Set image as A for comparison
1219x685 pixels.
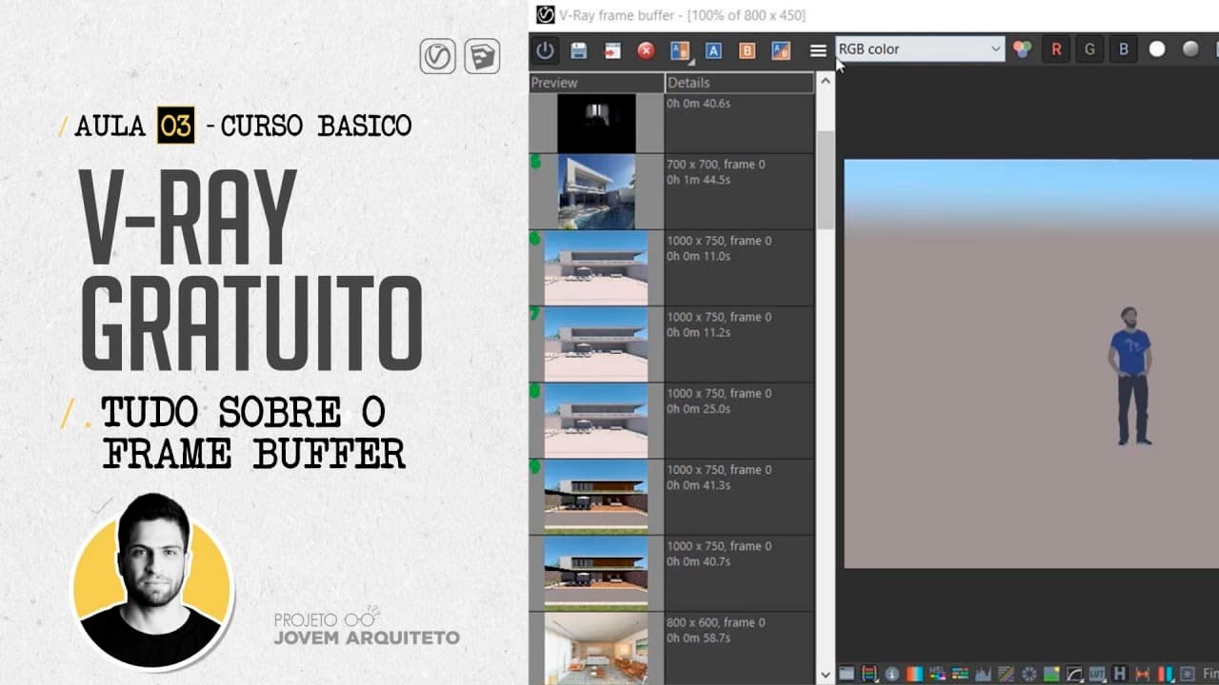click(x=713, y=50)
